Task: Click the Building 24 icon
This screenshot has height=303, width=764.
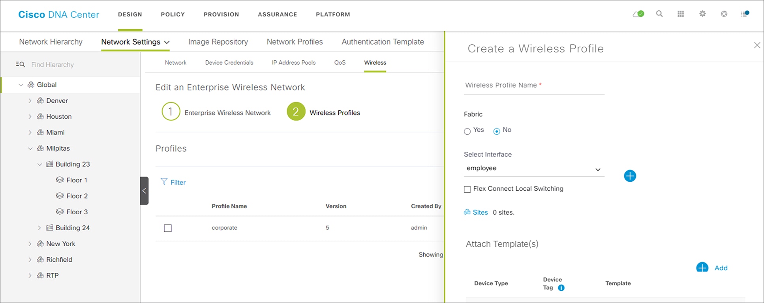Action: (50, 227)
